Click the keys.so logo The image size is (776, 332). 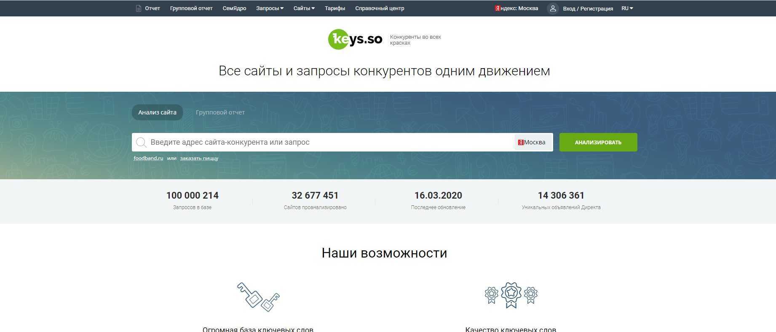(x=355, y=39)
